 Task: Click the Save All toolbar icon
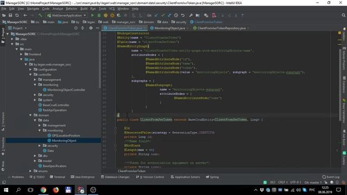pyautogui.click(x=10, y=15)
